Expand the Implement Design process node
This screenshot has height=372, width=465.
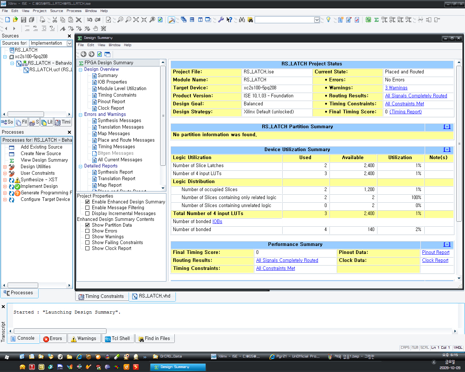[x=5, y=186]
